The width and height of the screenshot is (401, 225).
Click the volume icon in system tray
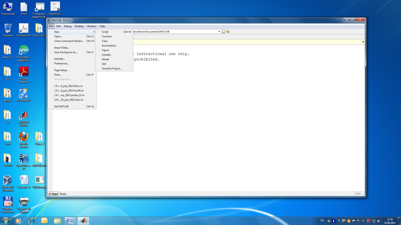tap(379, 221)
